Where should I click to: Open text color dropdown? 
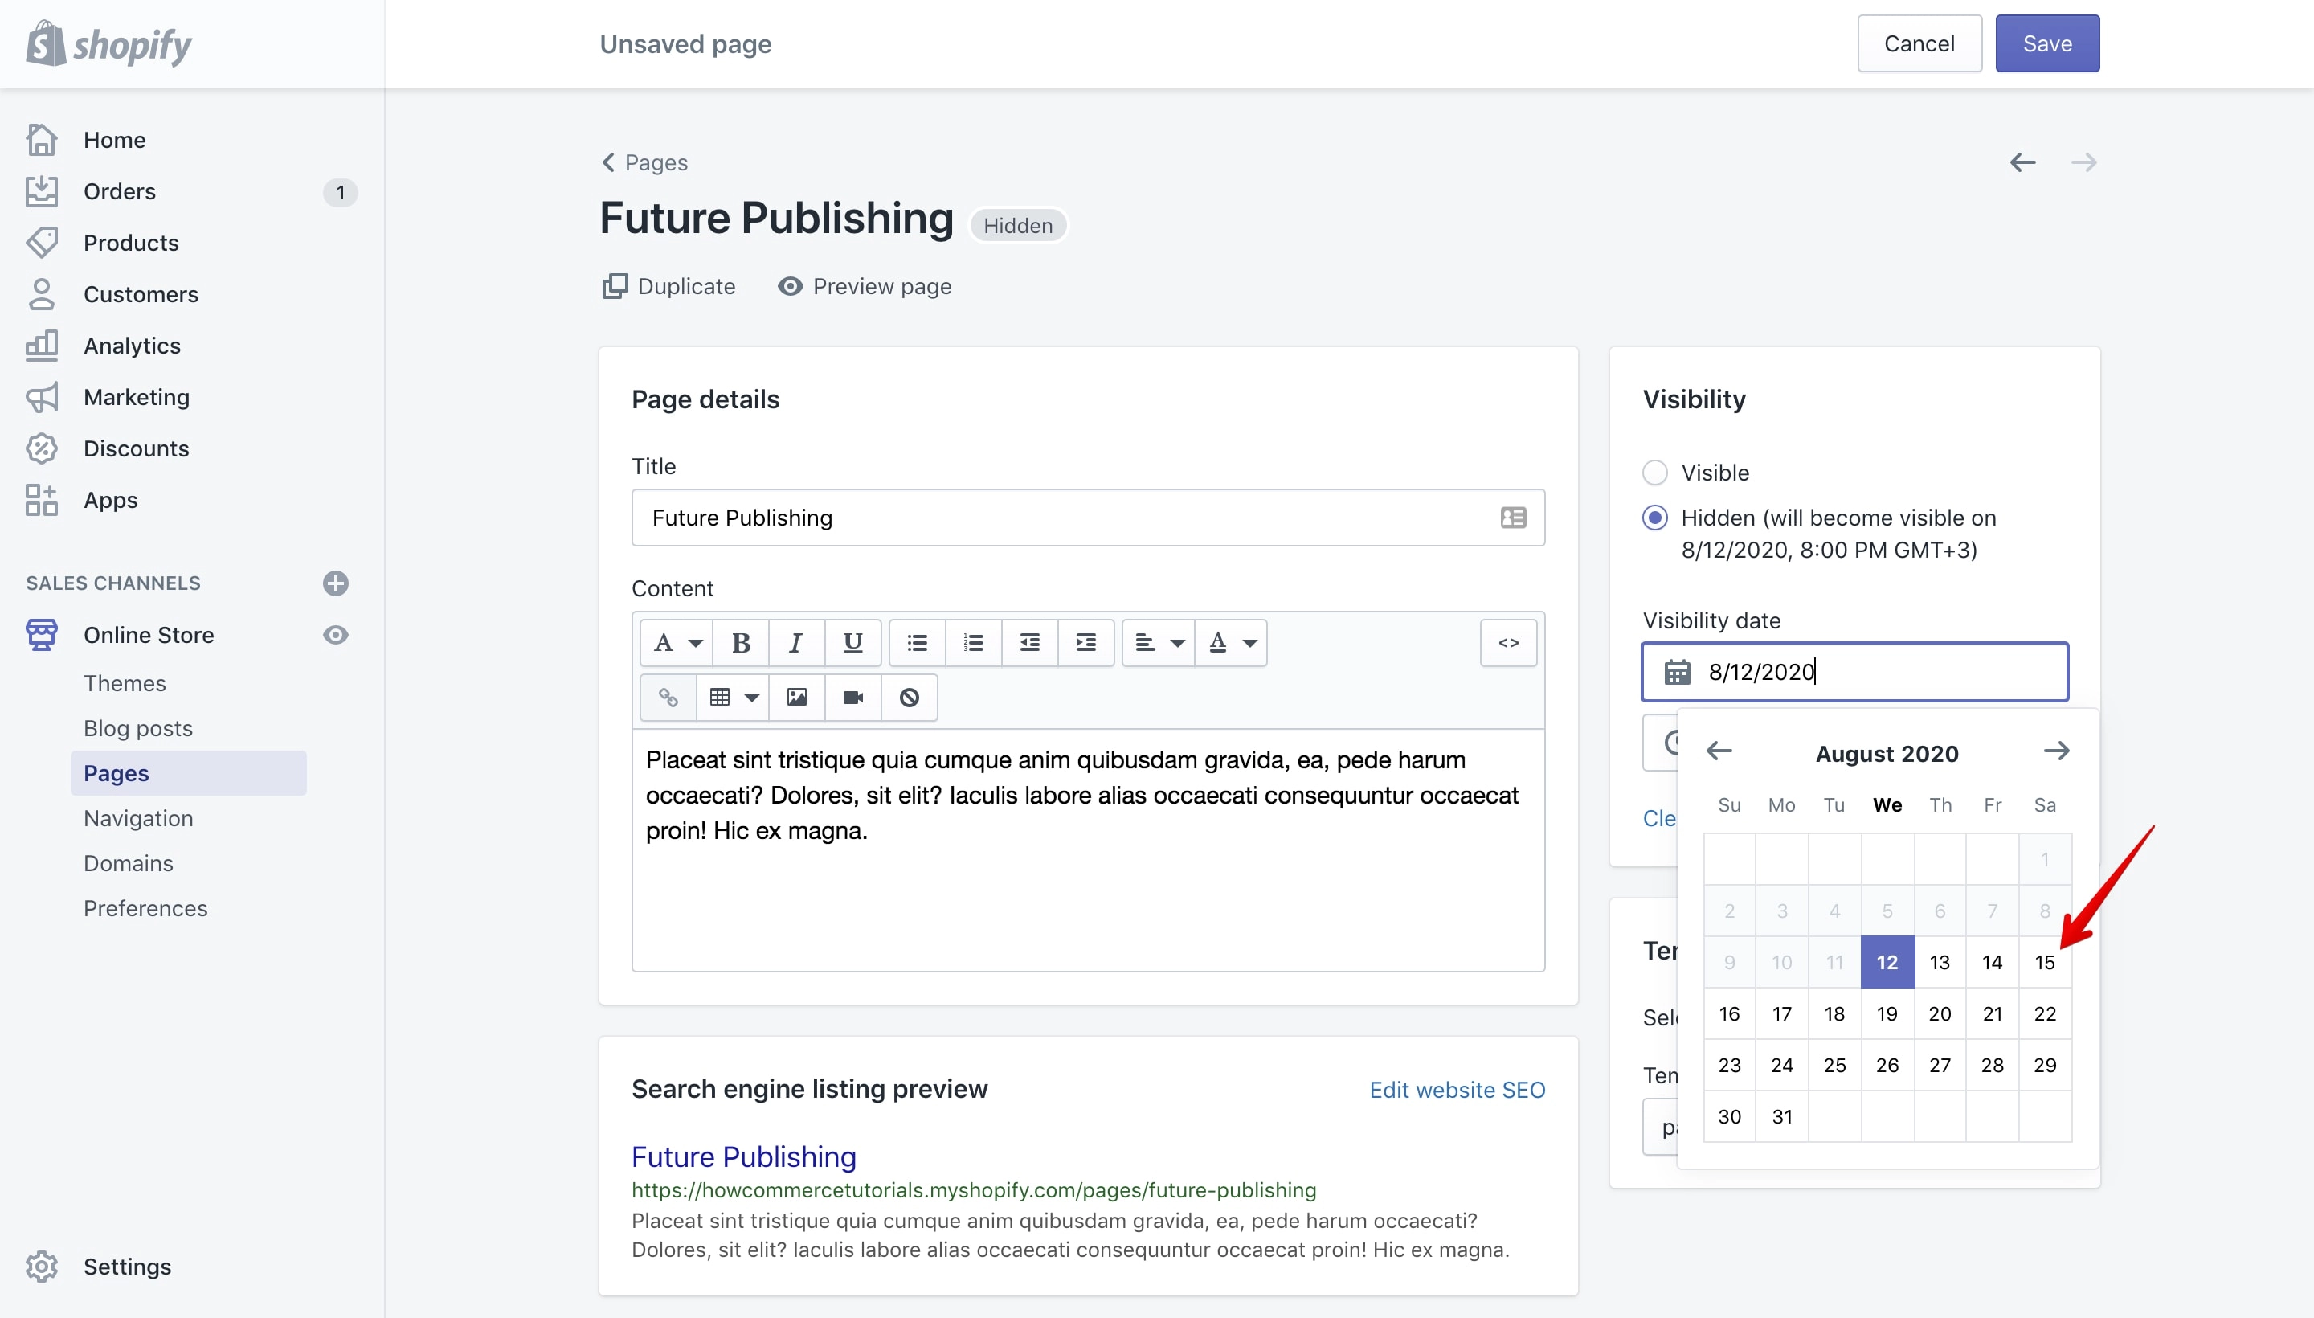click(1232, 643)
